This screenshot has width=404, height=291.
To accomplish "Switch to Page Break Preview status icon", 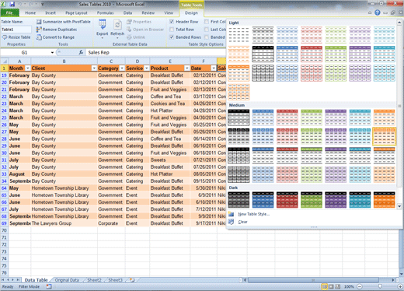I will [x=338, y=286].
